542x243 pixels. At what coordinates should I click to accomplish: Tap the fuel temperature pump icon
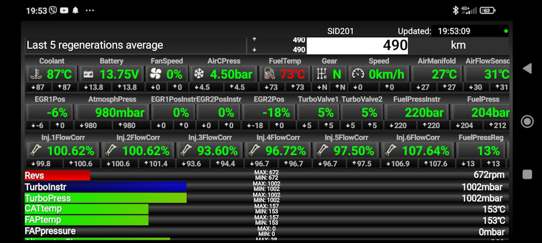click(x=269, y=74)
